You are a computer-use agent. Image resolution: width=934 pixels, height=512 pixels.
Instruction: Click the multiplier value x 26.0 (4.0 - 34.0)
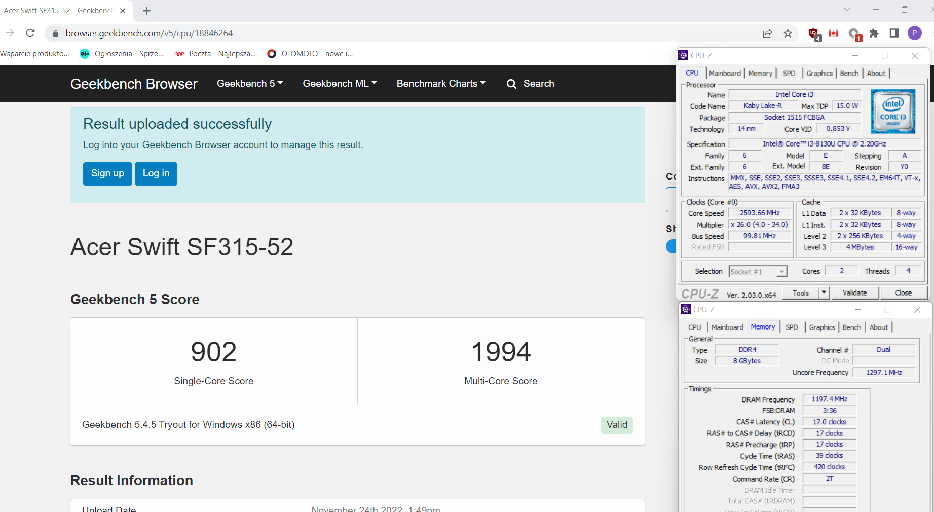coord(760,225)
